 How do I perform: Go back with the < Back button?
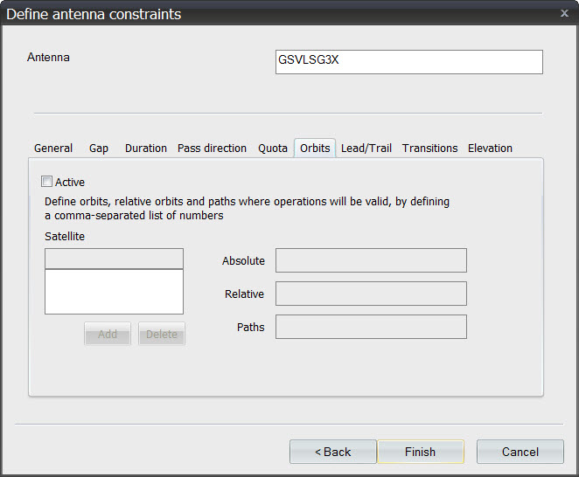tap(332, 452)
